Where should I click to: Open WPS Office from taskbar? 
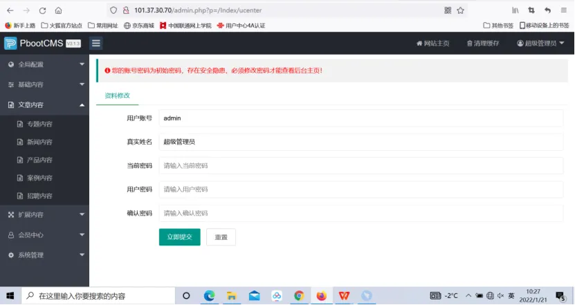pyautogui.click(x=344, y=295)
